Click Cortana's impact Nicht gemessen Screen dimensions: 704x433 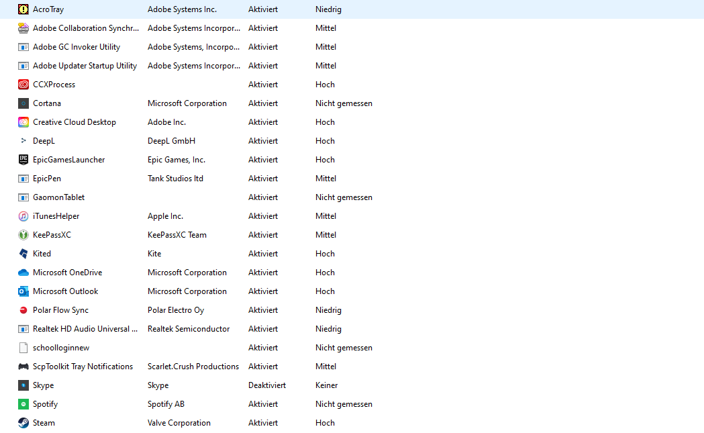click(x=344, y=103)
